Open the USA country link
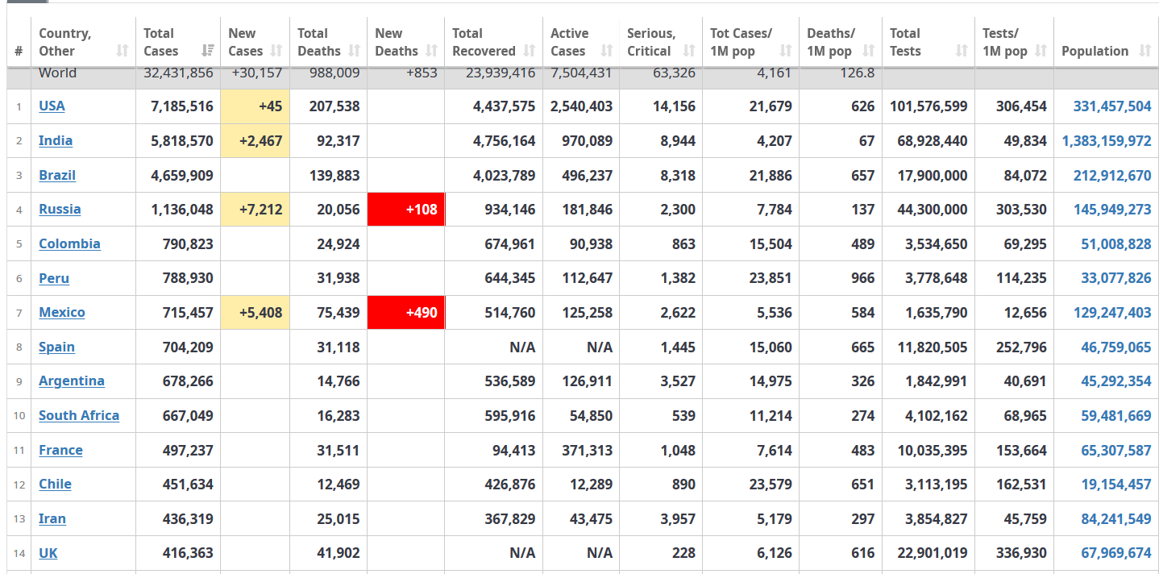This screenshot has width=1159, height=574. [x=52, y=106]
